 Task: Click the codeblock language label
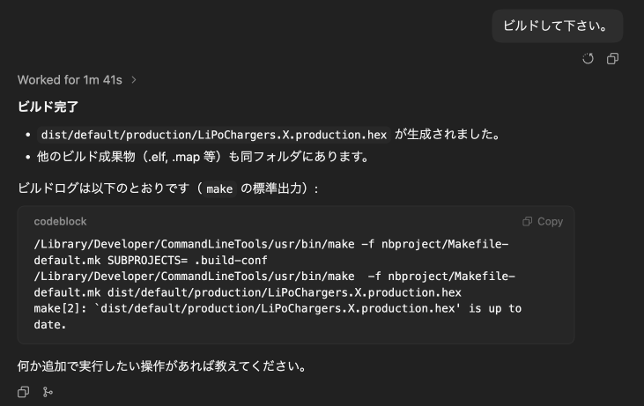tap(61, 222)
